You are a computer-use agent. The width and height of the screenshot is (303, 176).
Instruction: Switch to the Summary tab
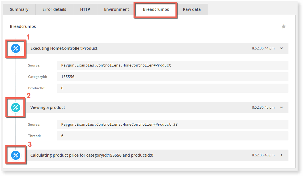pos(19,9)
